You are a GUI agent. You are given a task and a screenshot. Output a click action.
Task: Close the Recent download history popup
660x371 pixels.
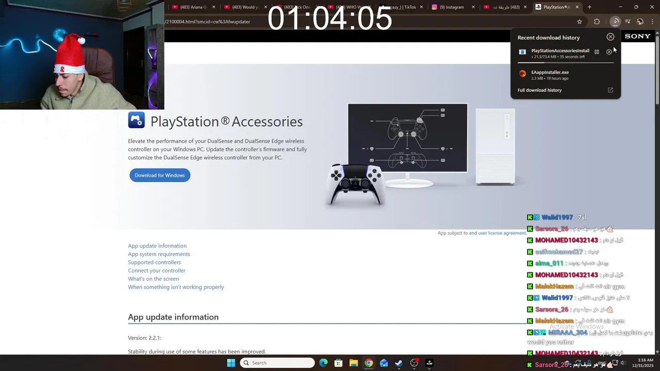click(x=610, y=37)
